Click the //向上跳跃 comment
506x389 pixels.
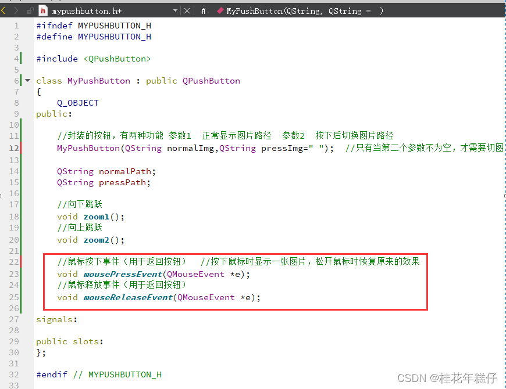point(80,228)
